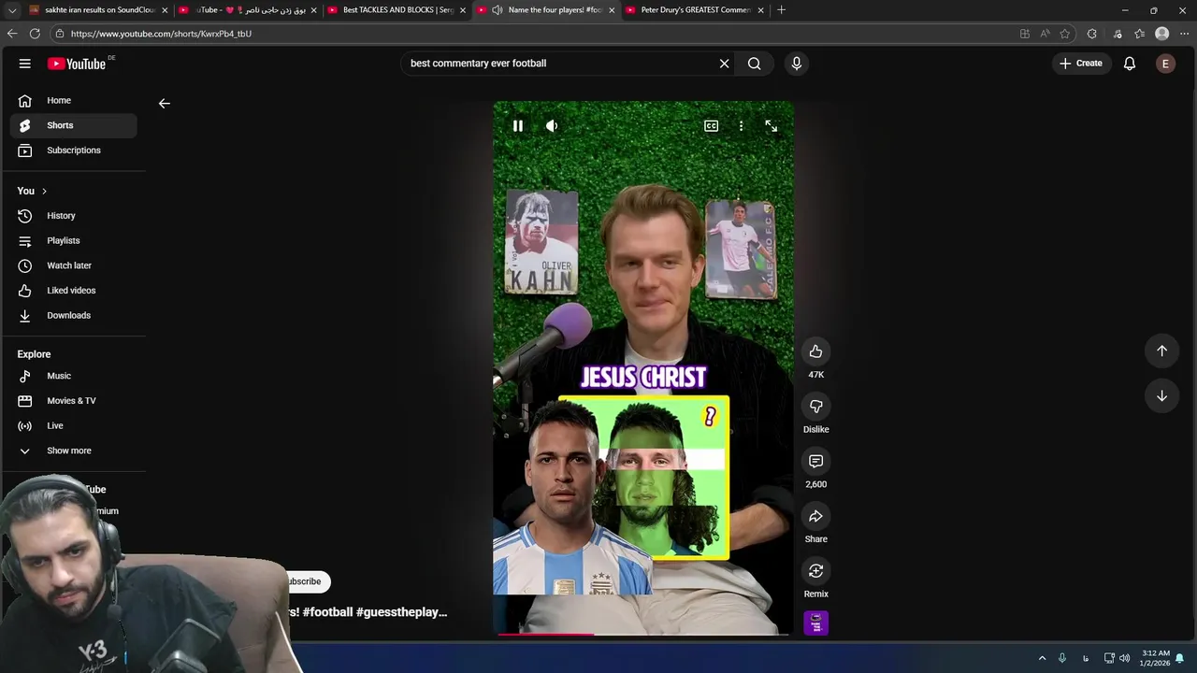Image resolution: width=1197 pixels, height=673 pixels.
Task: Open the browser settings ellipsis menu
Action: click(1184, 34)
